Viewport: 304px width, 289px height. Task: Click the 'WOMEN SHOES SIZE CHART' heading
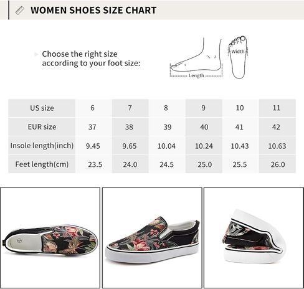tap(93, 11)
